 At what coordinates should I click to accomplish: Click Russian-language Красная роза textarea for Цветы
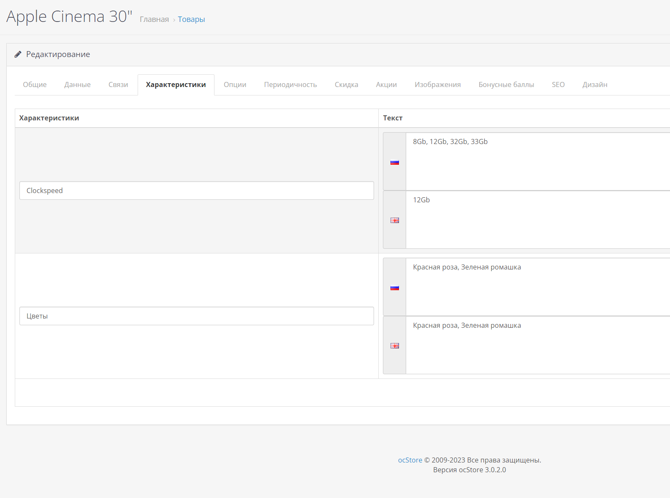click(538, 287)
